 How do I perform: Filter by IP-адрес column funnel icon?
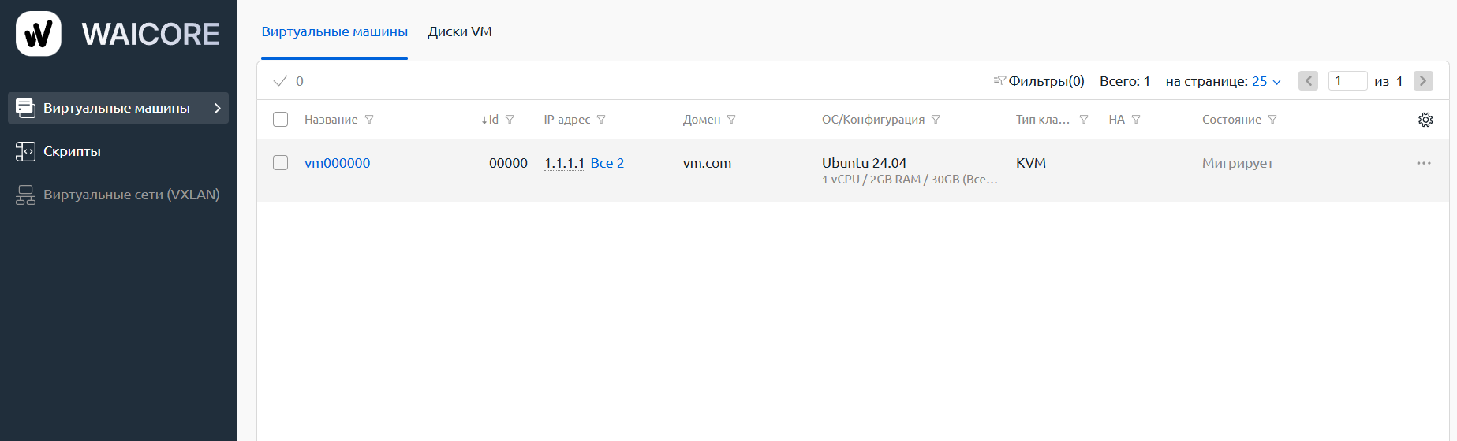point(601,120)
